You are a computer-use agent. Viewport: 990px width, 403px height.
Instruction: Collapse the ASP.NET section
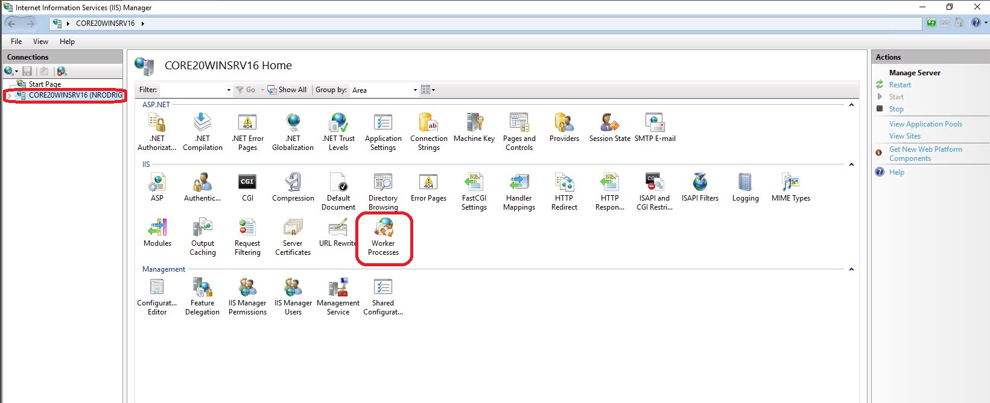click(x=851, y=105)
